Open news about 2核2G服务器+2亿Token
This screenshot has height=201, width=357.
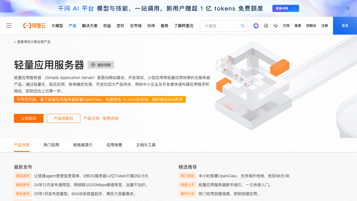coord(91,176)
